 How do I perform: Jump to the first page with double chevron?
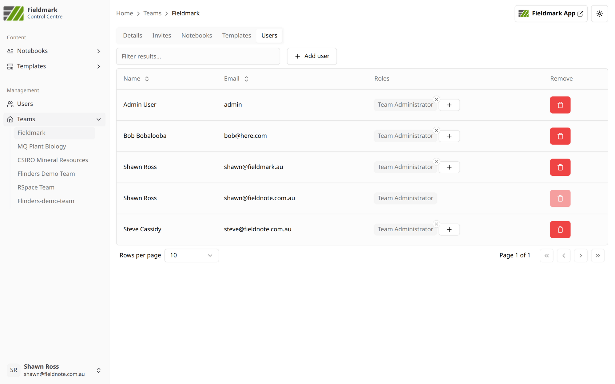[x=546, y=256]
